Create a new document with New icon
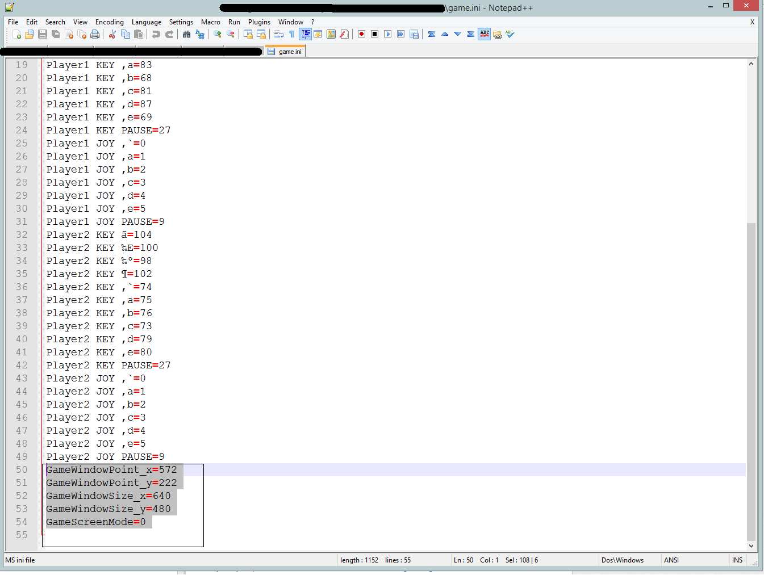 pos(16,35)
